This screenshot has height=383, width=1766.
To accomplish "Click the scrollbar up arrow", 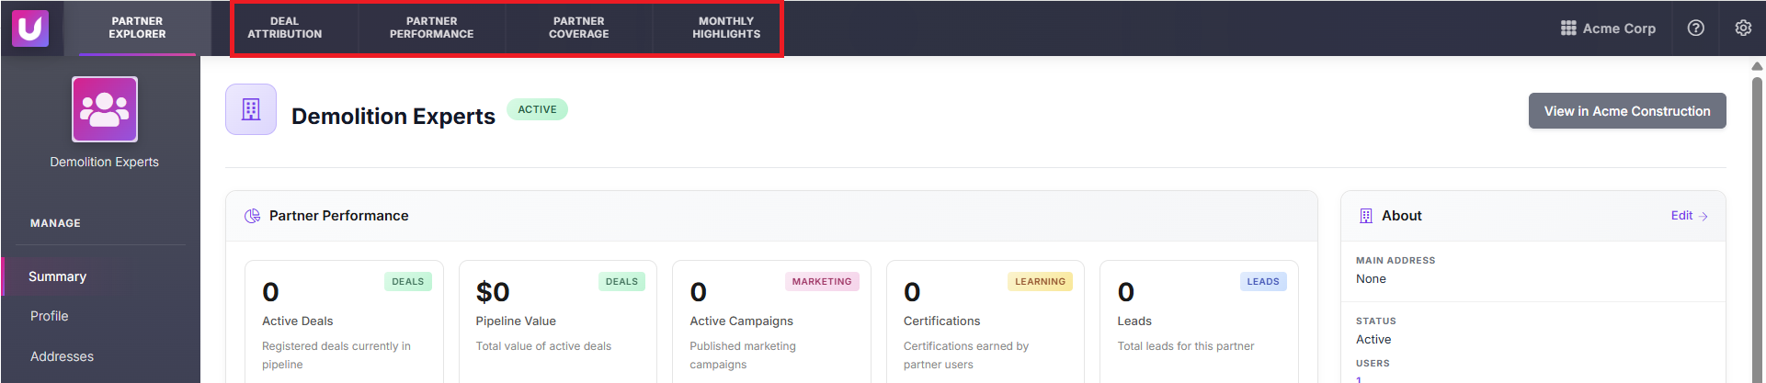I will (x=1757, y=66).
